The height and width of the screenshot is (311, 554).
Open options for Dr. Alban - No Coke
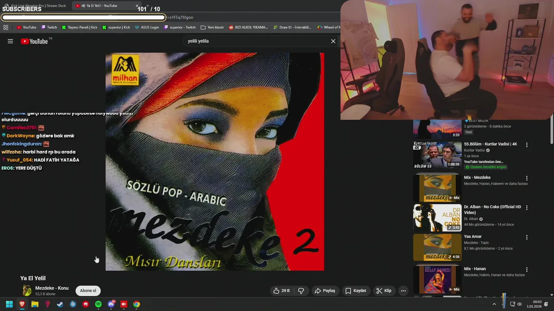[527, 207]
